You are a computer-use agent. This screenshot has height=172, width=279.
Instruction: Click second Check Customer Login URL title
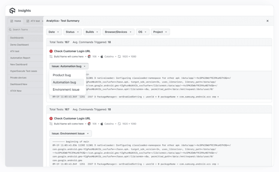(x=72, y=118)
